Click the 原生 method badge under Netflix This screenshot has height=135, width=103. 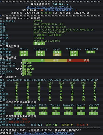coord(43,114)
